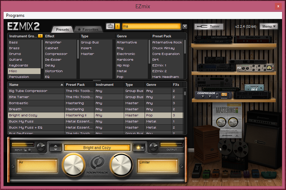Click the input level knob
The height and width of the screenshot is (190, 286).
(x=41, y=147)
